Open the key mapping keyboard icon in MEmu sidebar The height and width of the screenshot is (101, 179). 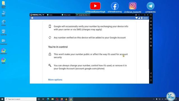(x=151, y=22)
